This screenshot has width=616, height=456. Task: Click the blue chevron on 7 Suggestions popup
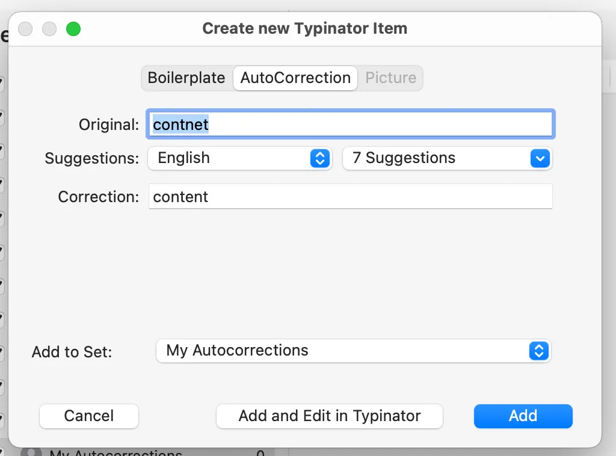[x=540, y=158]
